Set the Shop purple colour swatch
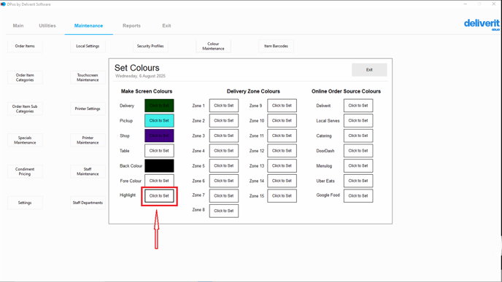 point(159,136)
